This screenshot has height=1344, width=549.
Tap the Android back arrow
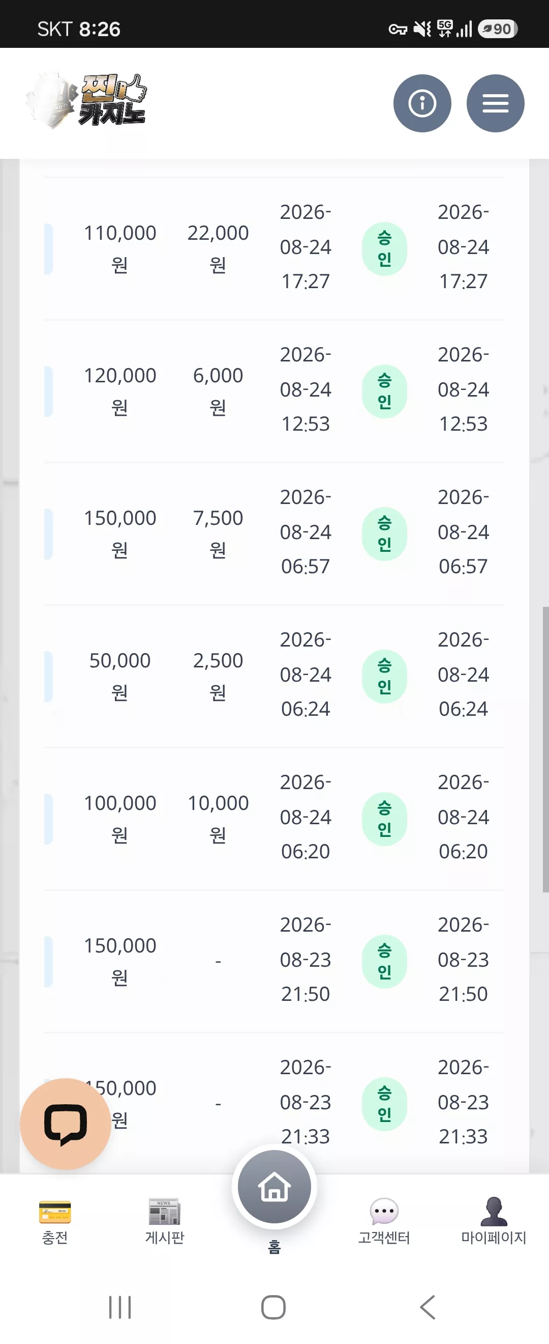tap(428, 1307)
